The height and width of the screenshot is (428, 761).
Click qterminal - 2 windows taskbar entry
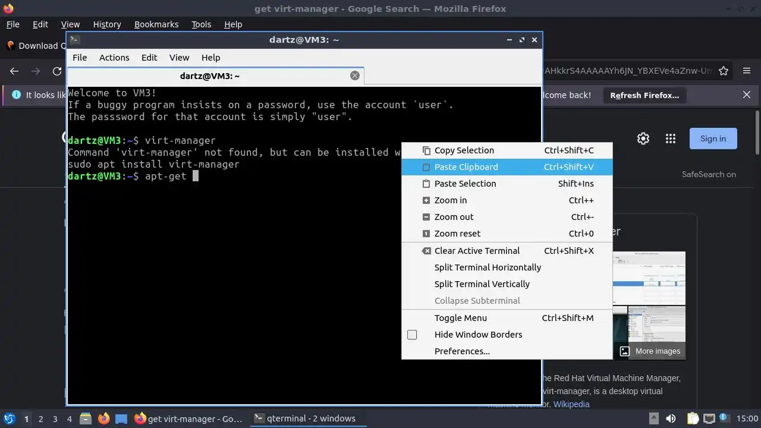307,418
